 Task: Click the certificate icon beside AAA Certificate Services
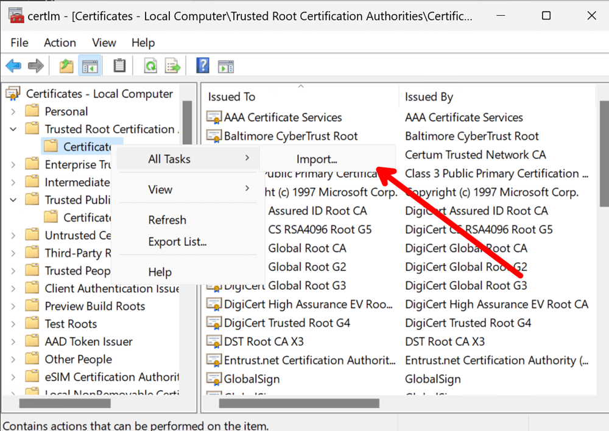[214, 117]
